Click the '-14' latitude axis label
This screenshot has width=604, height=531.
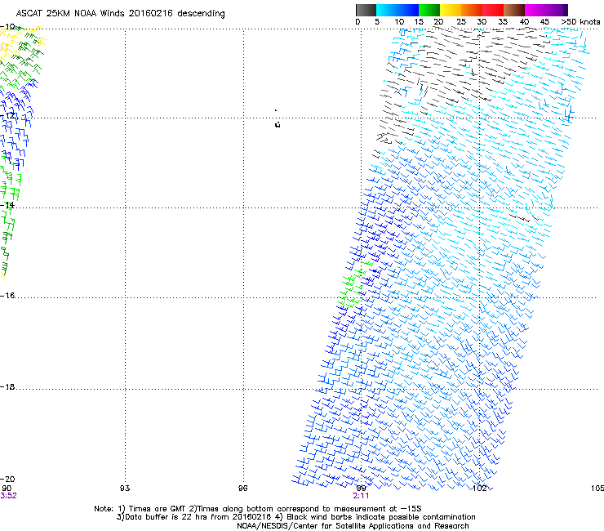tap(7, 205)
